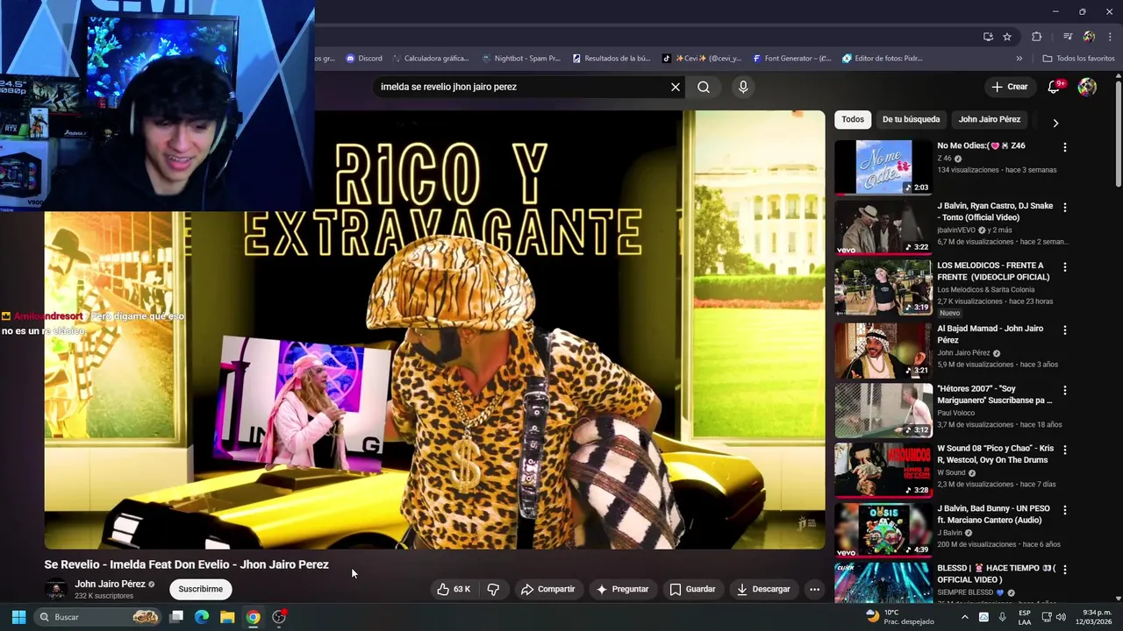This screenshot has height=631, width=1123.
Task: Open options menu for UN PESO video
Action: pos(1064,510)
